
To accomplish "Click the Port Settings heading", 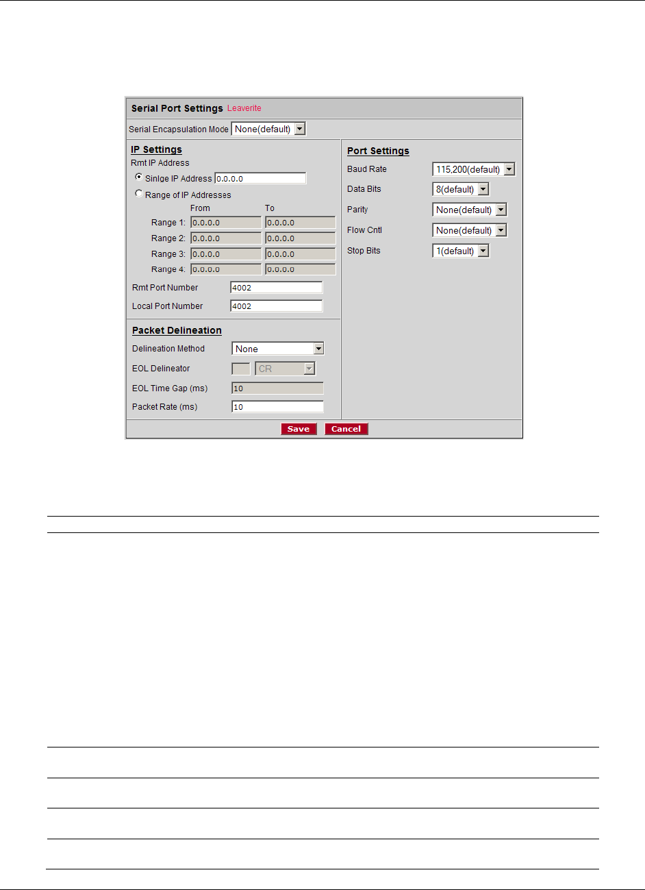I will click(378, 151).
